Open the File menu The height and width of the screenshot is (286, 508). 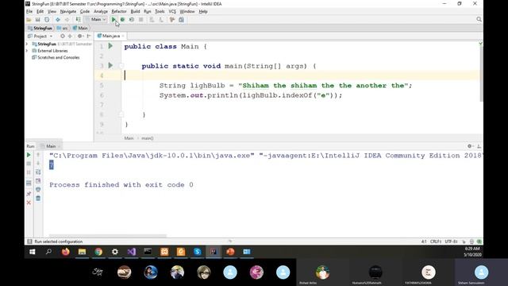(29, 11)
